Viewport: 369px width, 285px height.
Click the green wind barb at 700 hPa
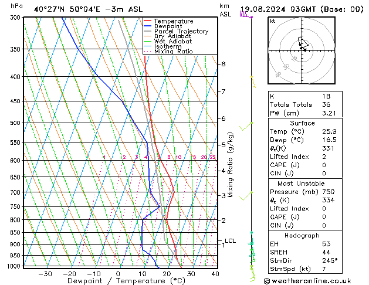(x=246, y=196)
